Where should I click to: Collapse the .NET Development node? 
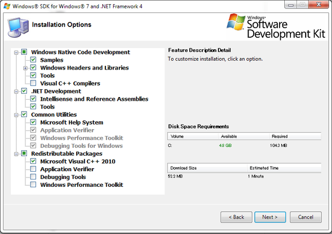16,91
